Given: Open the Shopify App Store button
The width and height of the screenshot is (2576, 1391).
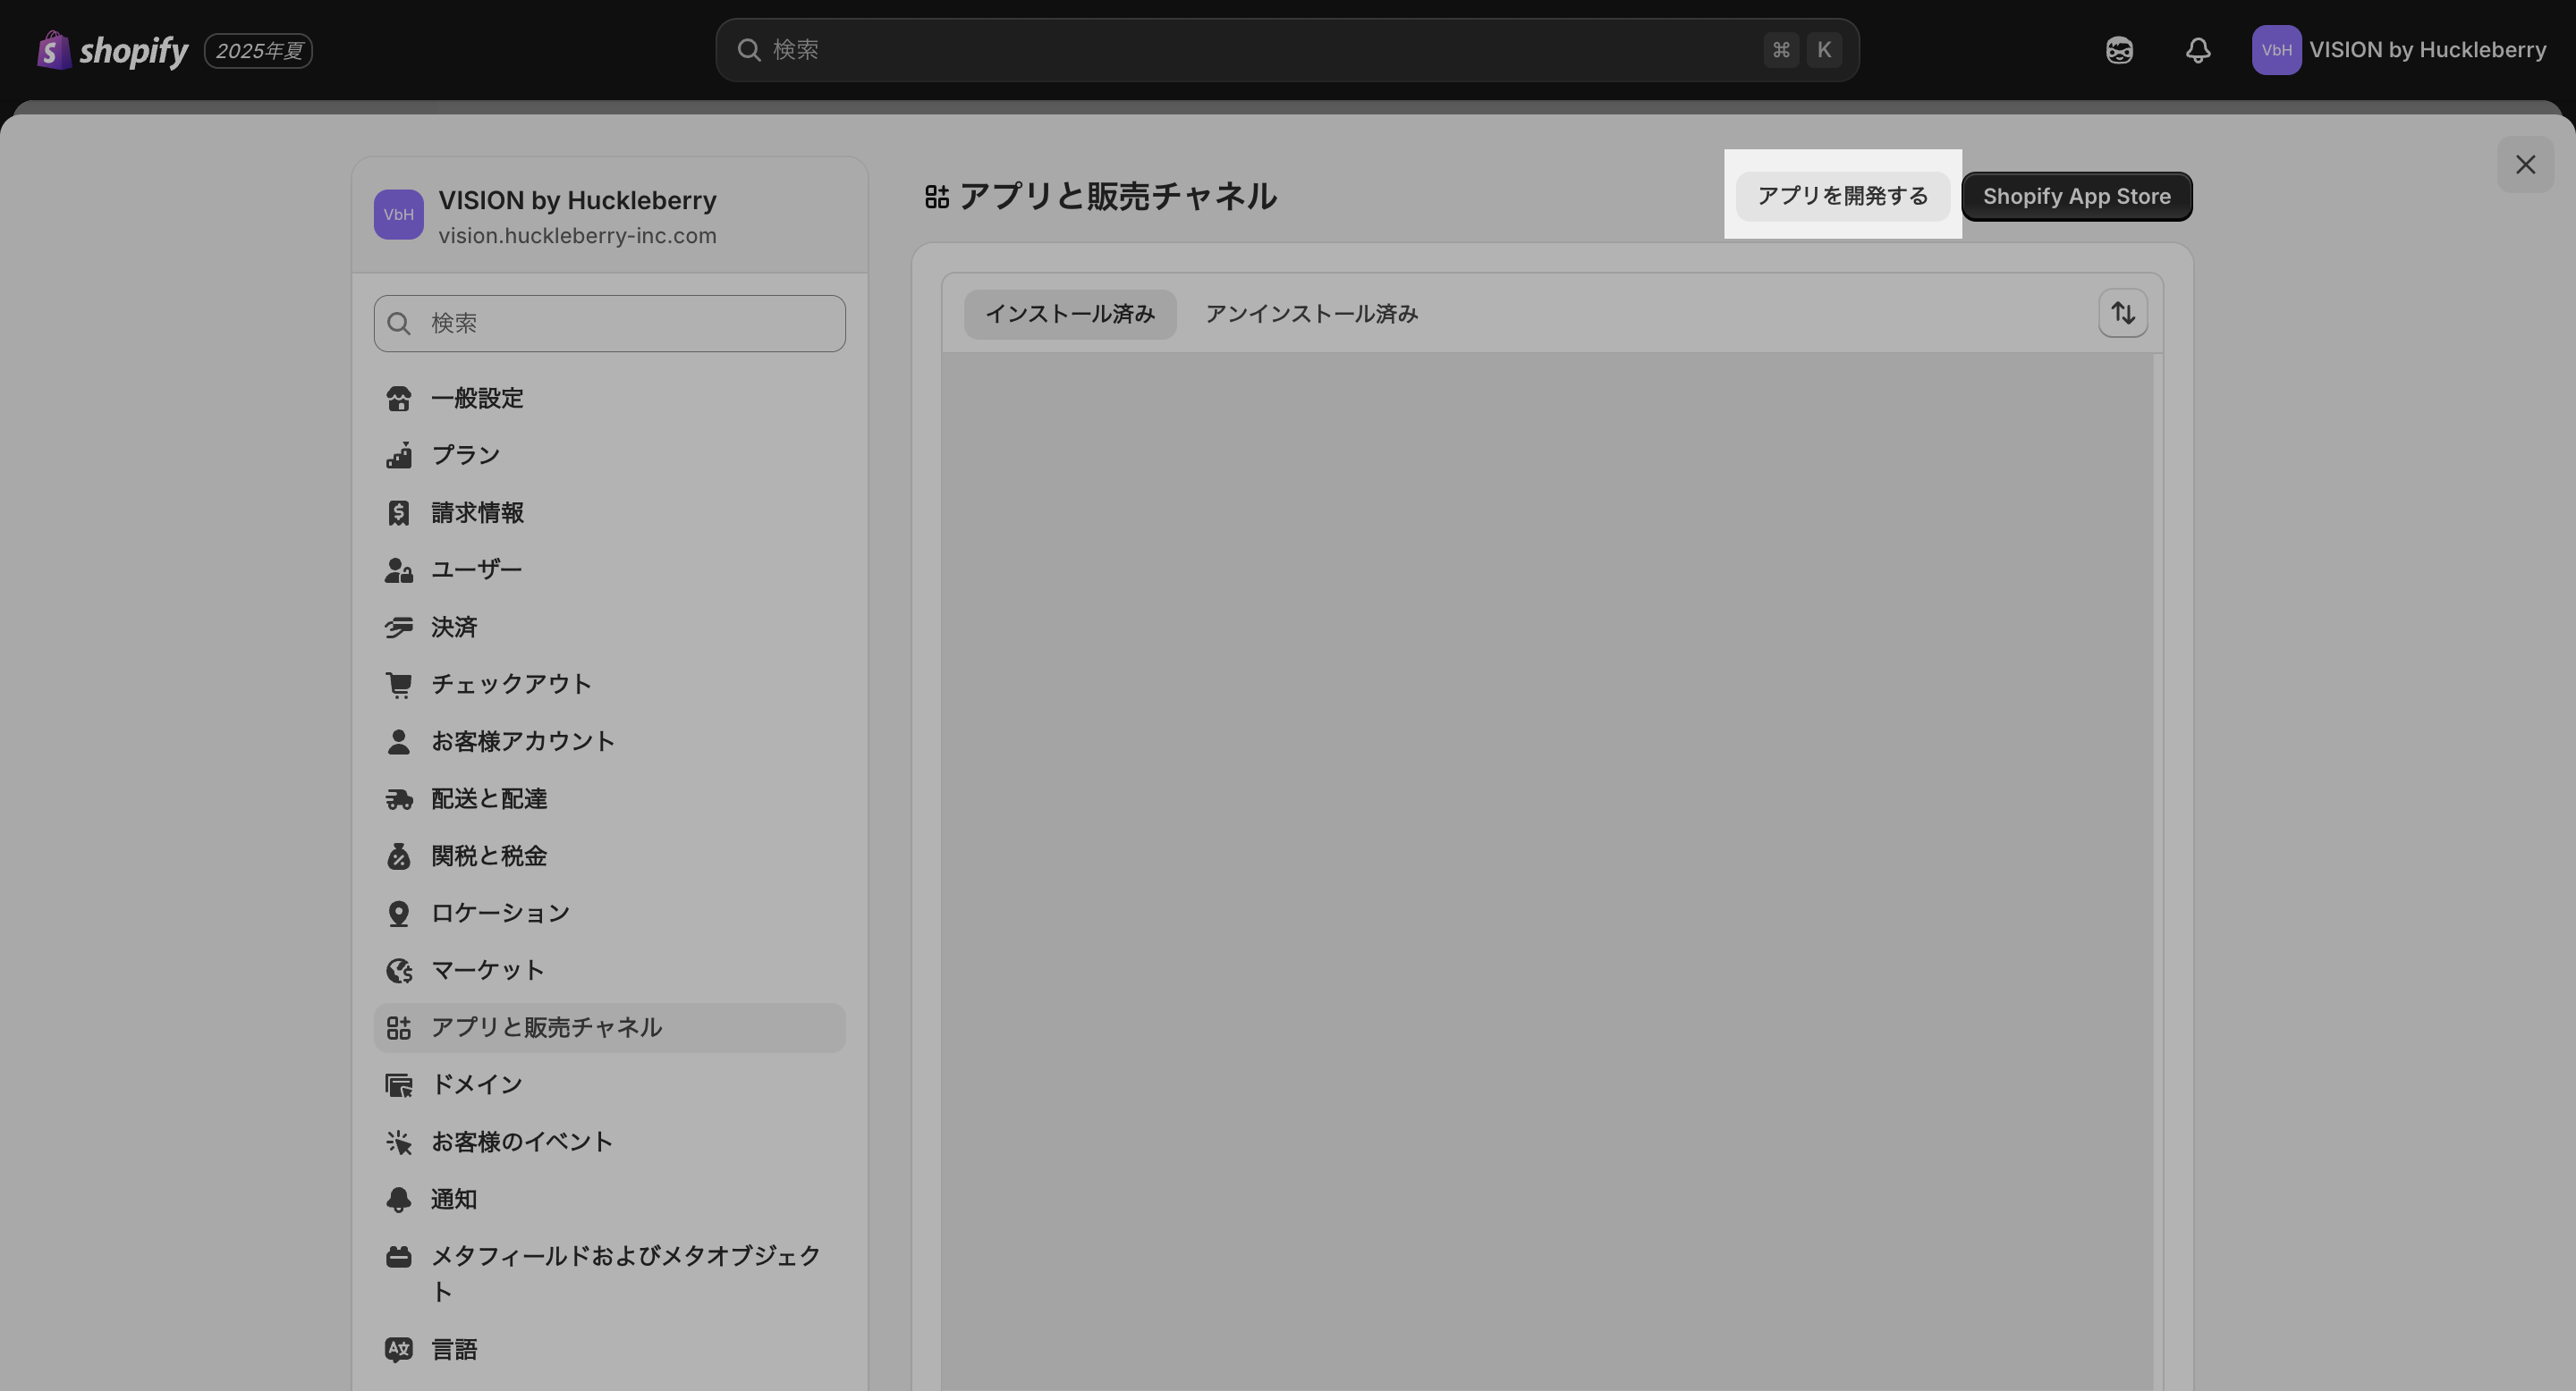Looking at the screenshot, I should [x=2076, y=196].
